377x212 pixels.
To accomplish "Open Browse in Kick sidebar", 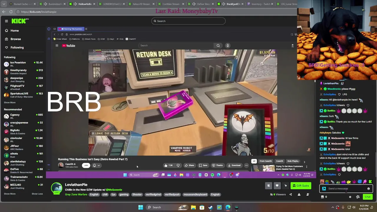I will 13,39.
